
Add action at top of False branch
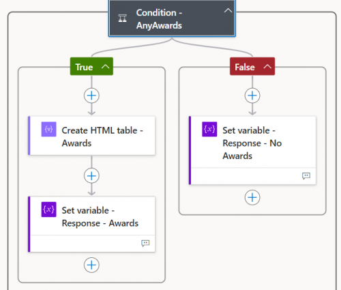coord(252,96)
